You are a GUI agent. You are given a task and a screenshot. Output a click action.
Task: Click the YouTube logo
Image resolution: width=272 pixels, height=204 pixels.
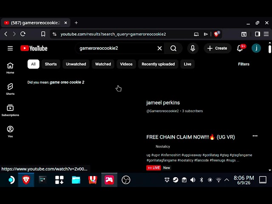[34, 48]
